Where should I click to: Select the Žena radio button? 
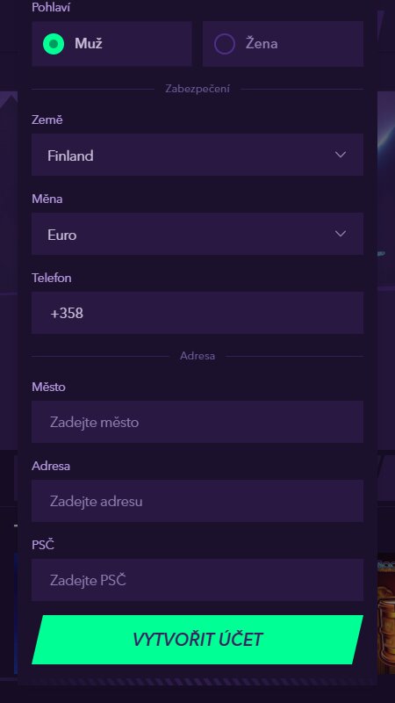pos(225,44)
